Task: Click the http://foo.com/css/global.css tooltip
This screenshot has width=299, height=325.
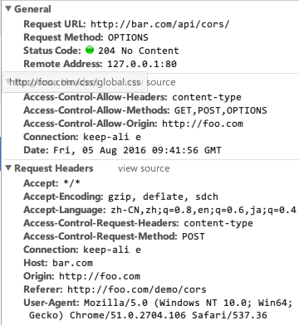Action: coord(75,82)
